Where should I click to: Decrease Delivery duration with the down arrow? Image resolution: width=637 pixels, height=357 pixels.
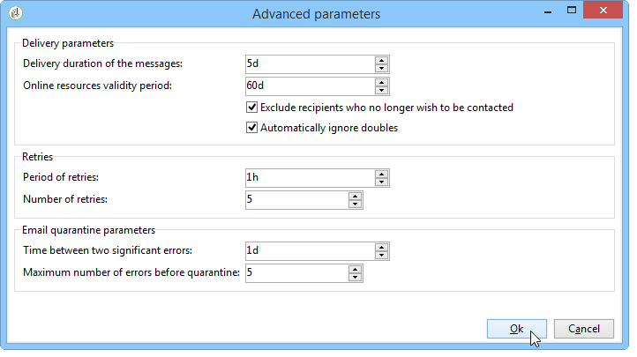[381, 68]
